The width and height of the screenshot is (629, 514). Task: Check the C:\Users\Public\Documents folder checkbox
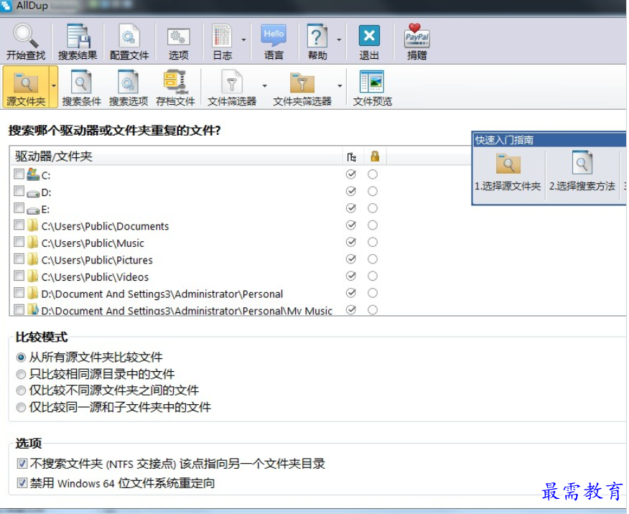click(19, 225)
